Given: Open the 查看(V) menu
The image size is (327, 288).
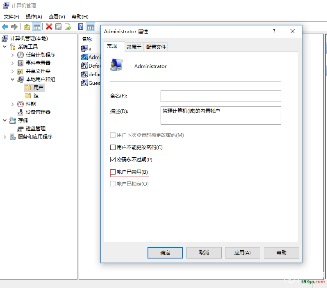Looking at the screenshot, I should pyautogui.click(x=57, y=17).
